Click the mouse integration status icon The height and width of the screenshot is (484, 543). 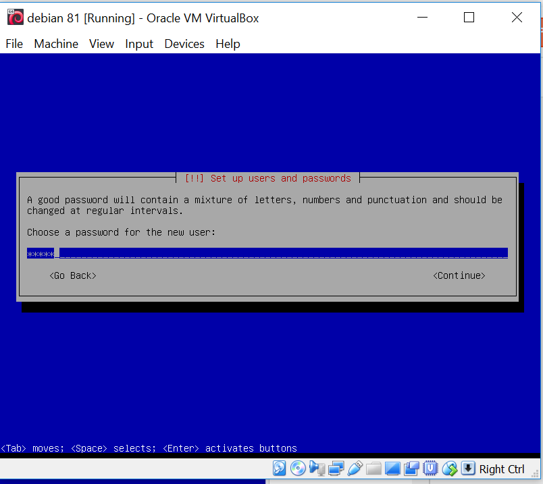tap(450, 468)
